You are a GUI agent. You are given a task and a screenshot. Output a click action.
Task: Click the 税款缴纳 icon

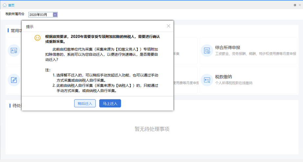coord(207,80)
